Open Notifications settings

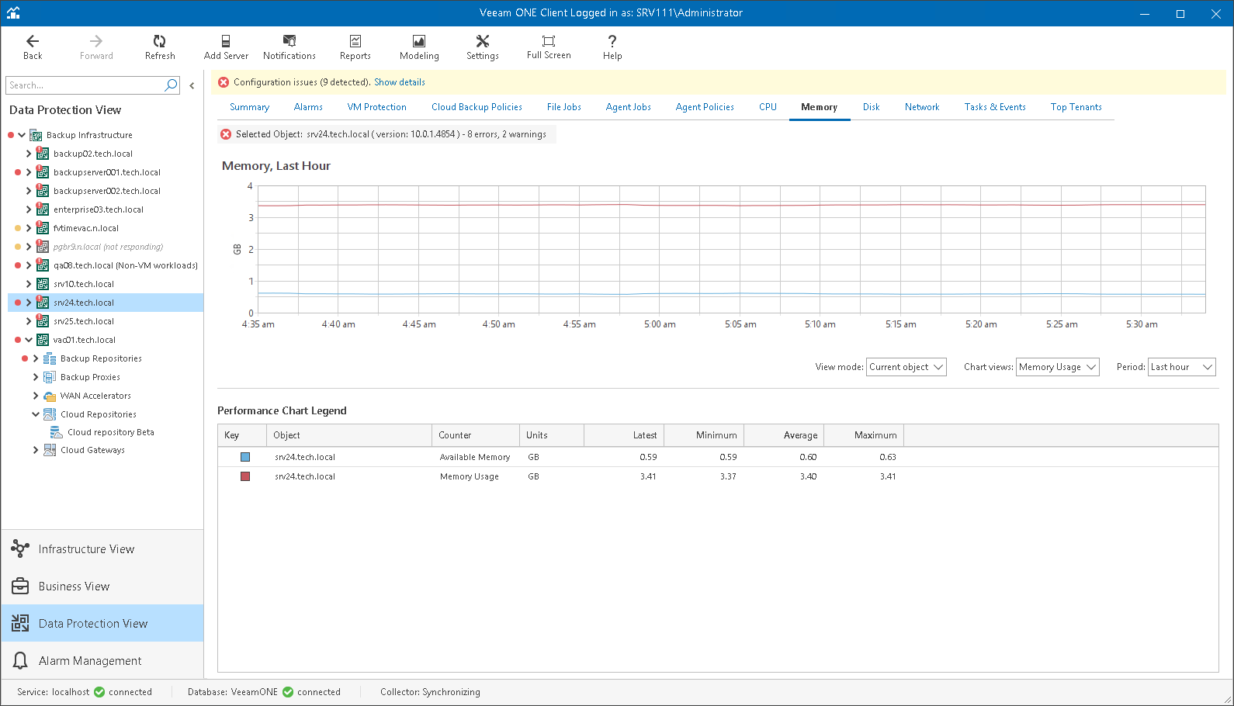pyautogui.click(x=289, y=47)
